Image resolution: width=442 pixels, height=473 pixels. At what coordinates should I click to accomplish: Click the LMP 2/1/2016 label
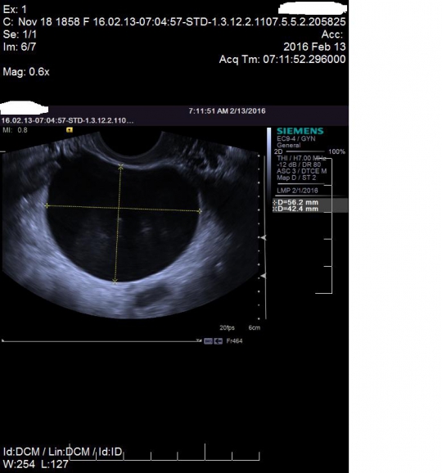297,191
